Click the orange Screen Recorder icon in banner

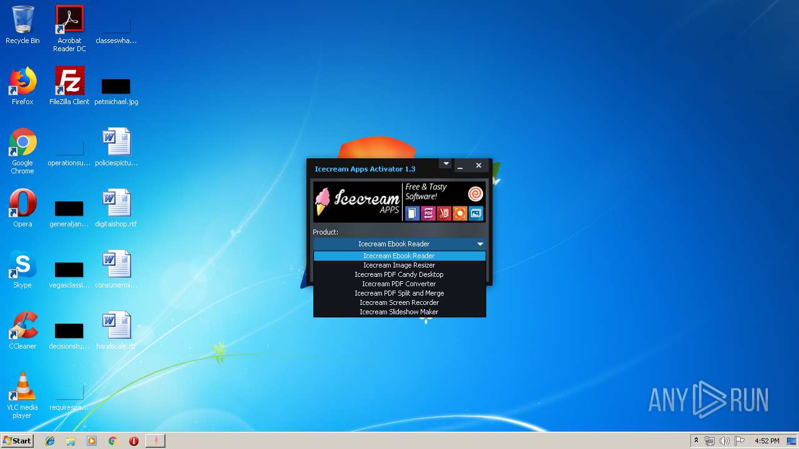point(459,213)
